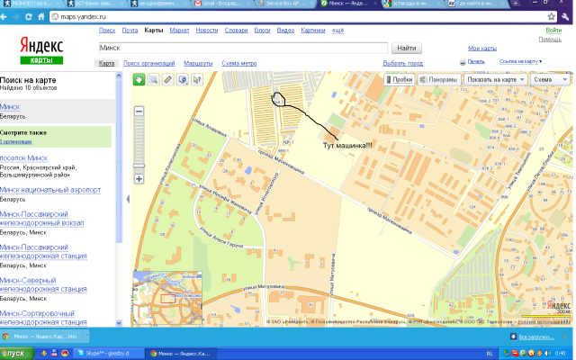This screenshot has width=576, height=360.
Task: Expand the Показать на карте dropdown
Action: (494, 79)
